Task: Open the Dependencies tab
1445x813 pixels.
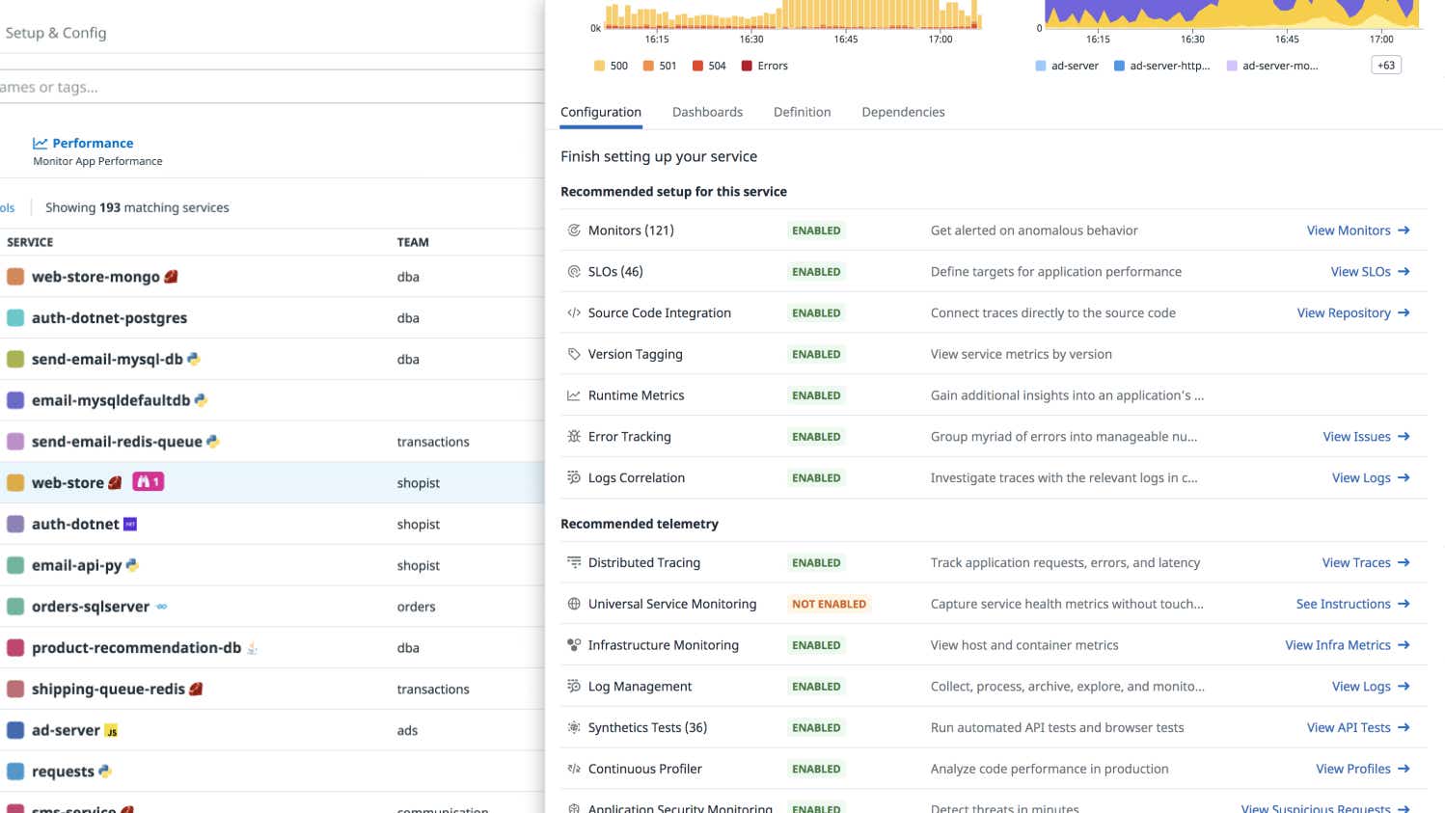Action: point(903,112)
